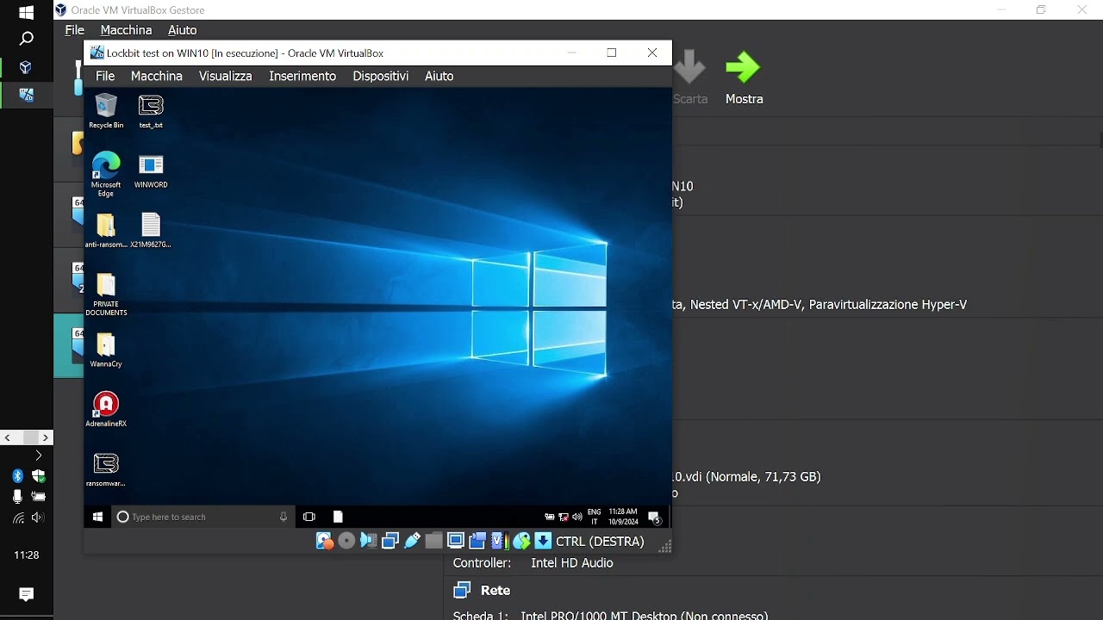This screenshot has width=1103, height=620.
Task: Click the host clock showing 11:28
Action: pos(27,555)
